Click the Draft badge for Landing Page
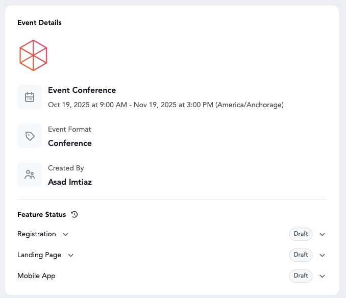The image size is (346, 298). click(301, 255)
